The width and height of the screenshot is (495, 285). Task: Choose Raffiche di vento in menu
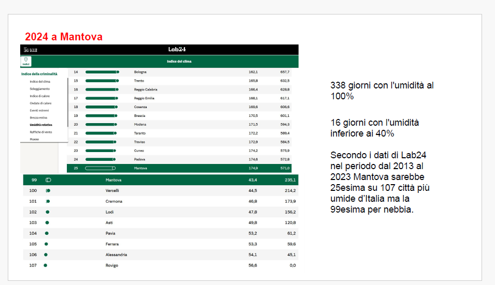(41, 132)
